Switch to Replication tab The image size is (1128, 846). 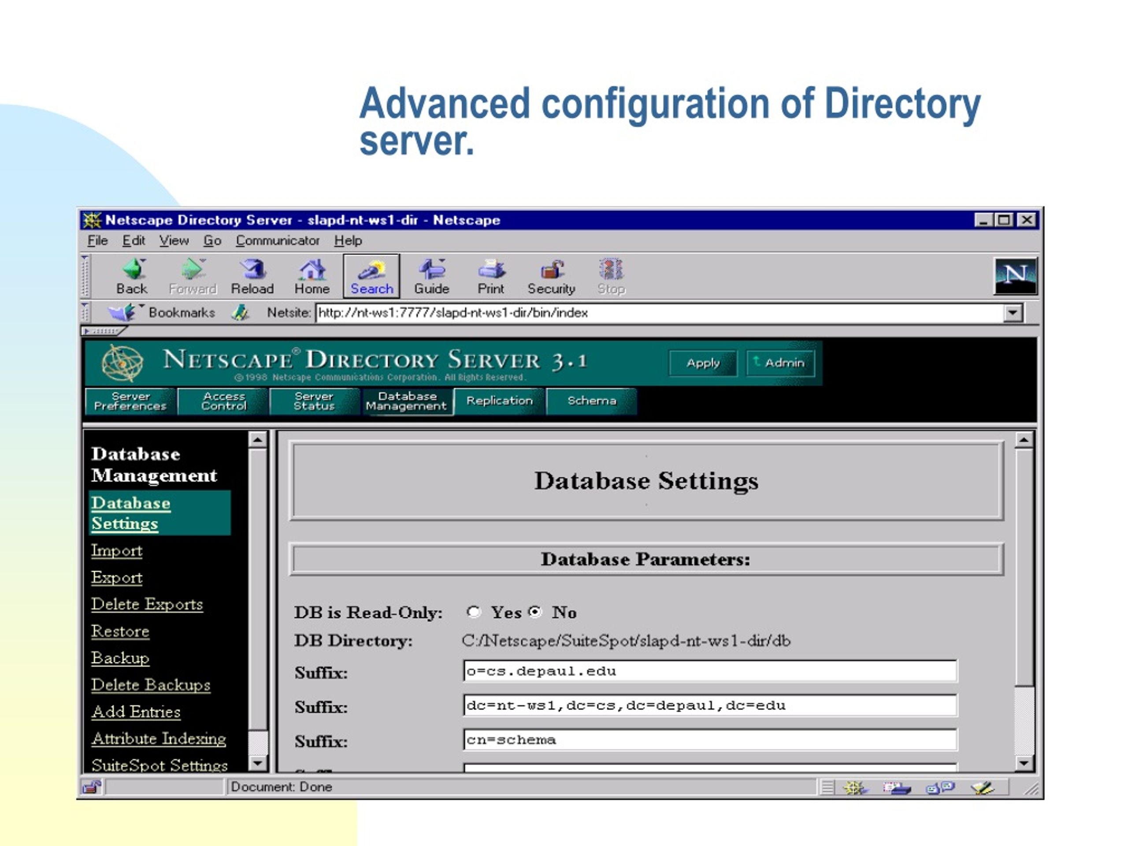tap(499, 401)
